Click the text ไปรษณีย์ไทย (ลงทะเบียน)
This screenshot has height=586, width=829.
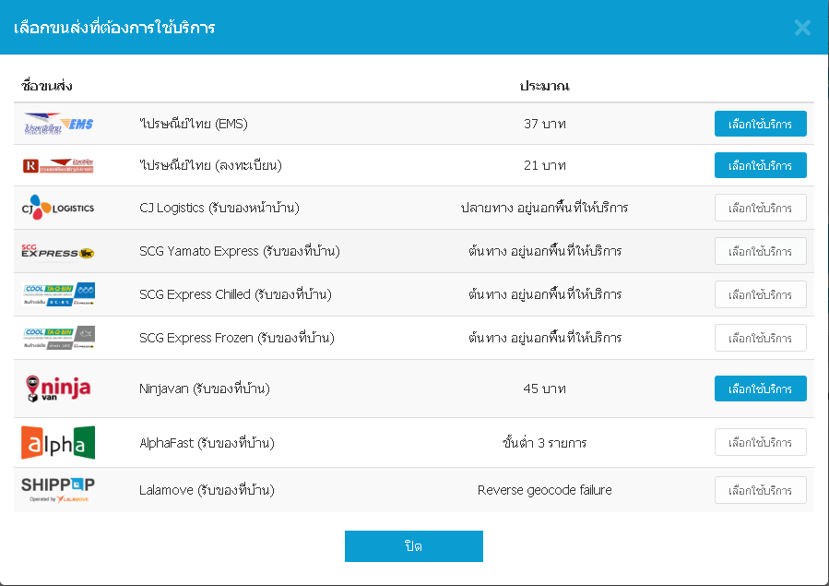point(210,165)
